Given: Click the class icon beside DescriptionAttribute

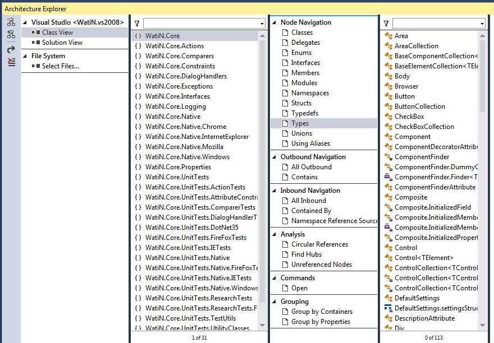Looking at the screenshot, I should click(x=388, y=318).
